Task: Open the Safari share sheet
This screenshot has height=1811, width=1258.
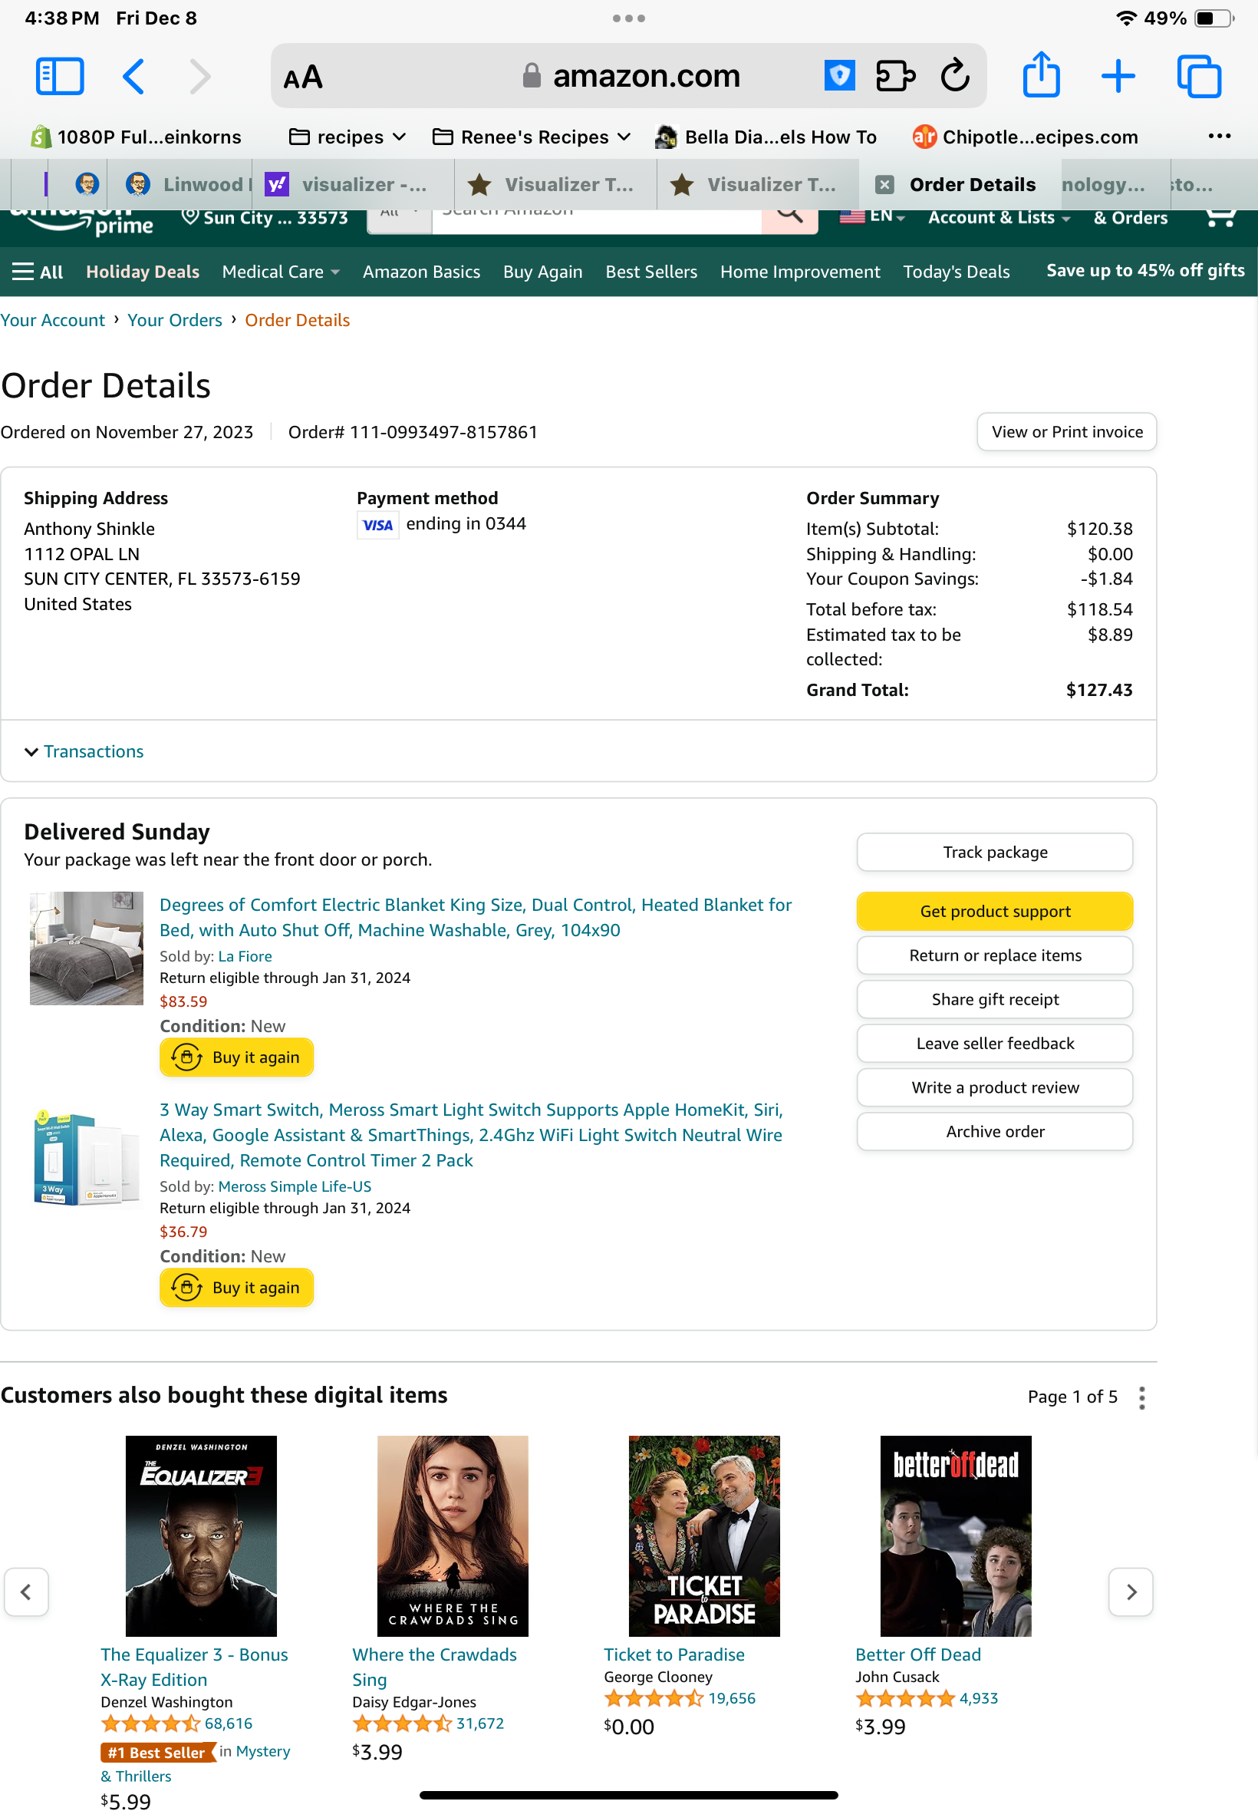Action: [x=1041, y=75]
